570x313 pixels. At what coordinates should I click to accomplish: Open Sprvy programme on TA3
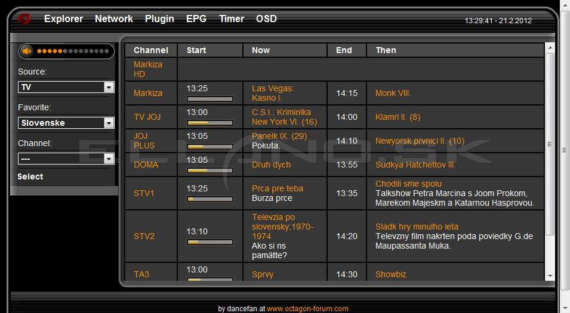(x=263, y=274)
